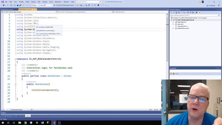Select the Output tab

point(28,116)
